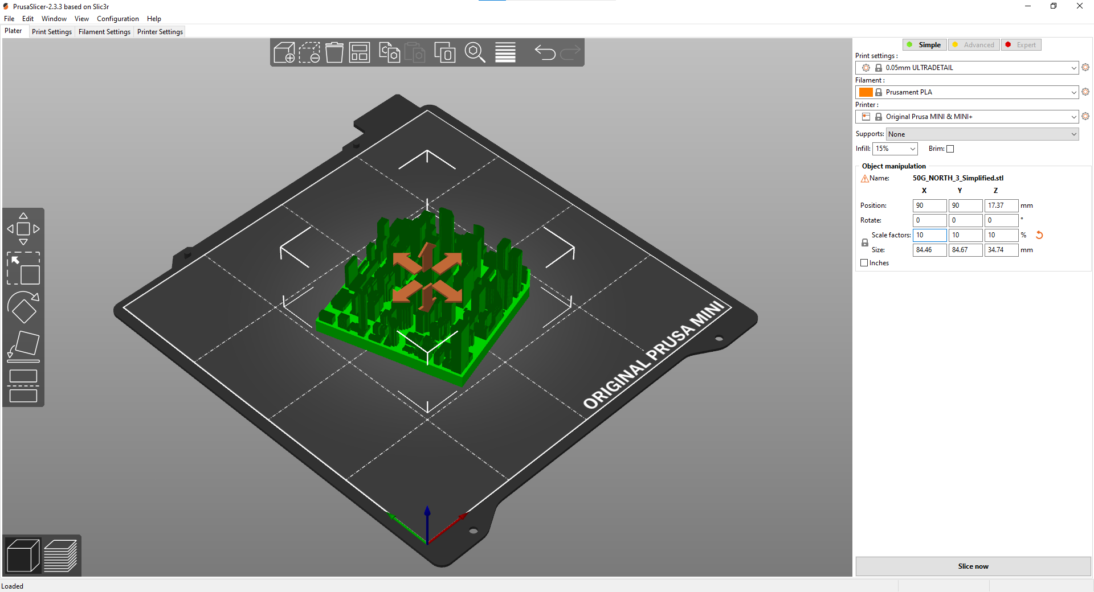Click the Add object toolbar icon
This screenshot has height=592, width=1094.
pos(284,52)
